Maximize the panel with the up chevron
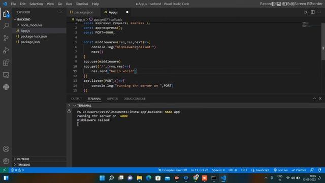The width and height of the screenshot is (325, 183). (x=314, y=99)
